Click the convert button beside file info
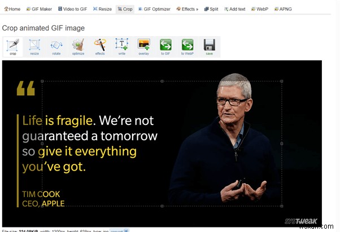 (119, 231)
